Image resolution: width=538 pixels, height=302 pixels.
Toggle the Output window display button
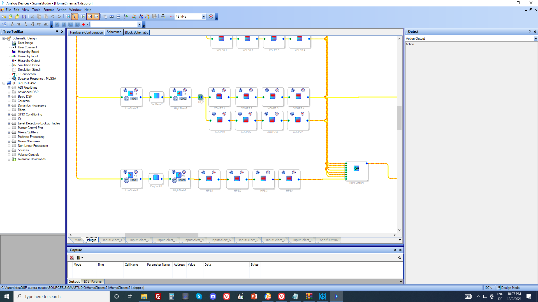tap(90, 16)
